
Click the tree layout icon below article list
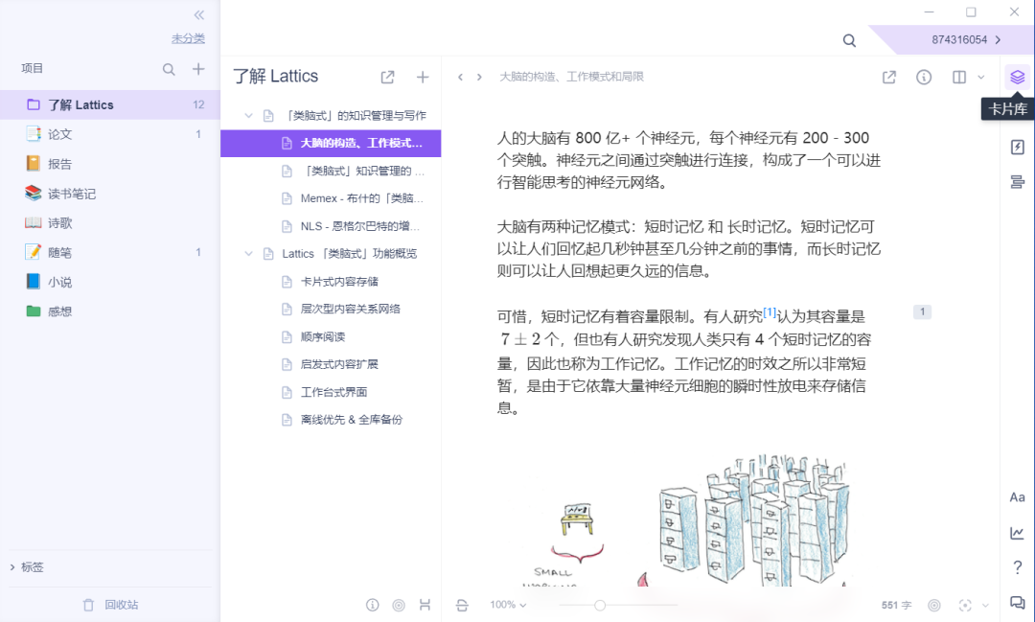425,605
